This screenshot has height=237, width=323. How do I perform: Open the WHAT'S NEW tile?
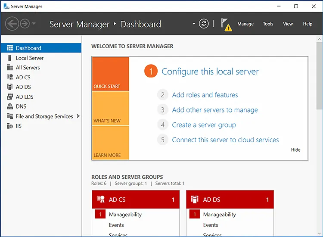tap(110, 109)
